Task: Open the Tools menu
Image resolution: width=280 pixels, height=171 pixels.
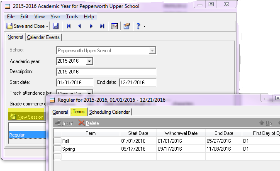Action: point(72,17)
